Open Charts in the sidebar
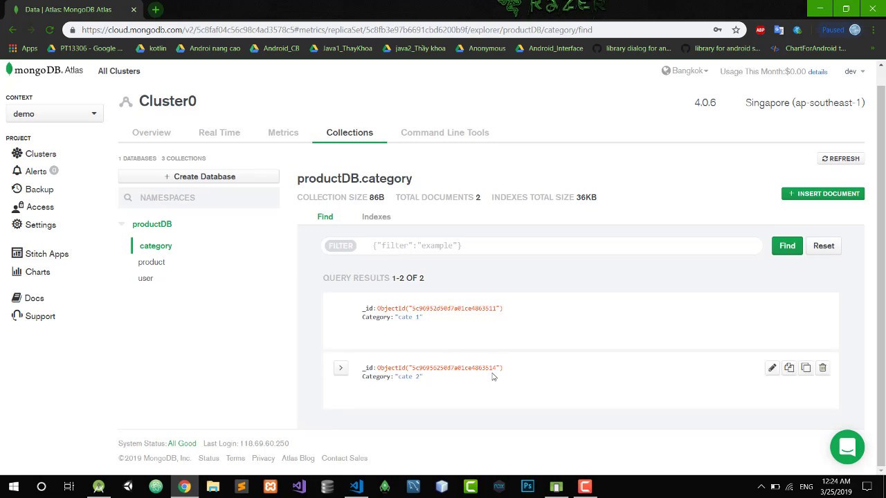This screenshot has height=498, width=886. (31, 272)
